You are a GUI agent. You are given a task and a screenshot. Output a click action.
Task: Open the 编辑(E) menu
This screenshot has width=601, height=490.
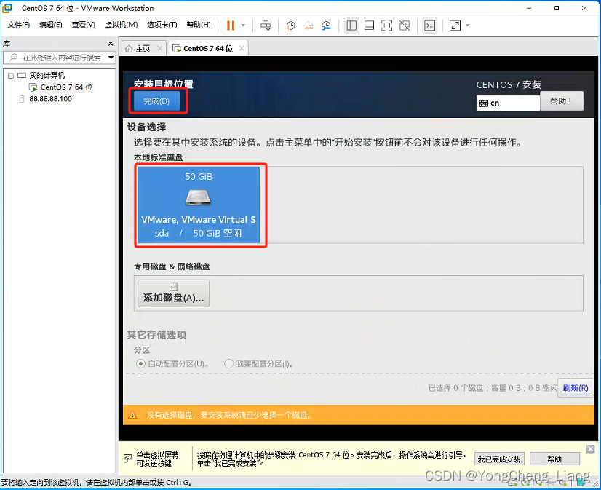click(x=51, y=25)
